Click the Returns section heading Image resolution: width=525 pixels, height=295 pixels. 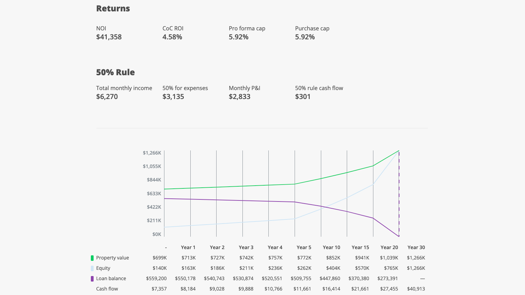[x=113, y=8]
